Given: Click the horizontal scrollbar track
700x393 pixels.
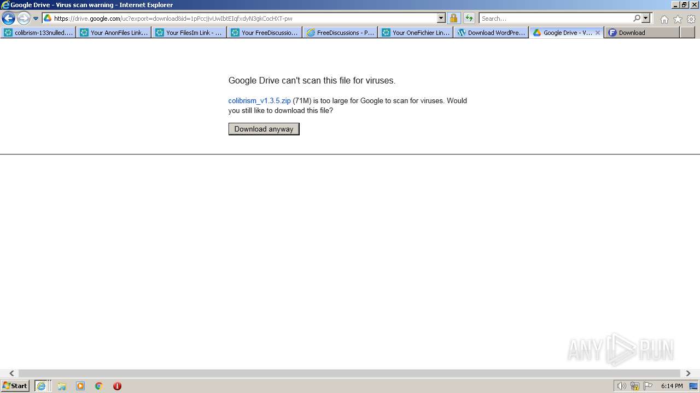Looking at the screenshot, I should [350, 373].
